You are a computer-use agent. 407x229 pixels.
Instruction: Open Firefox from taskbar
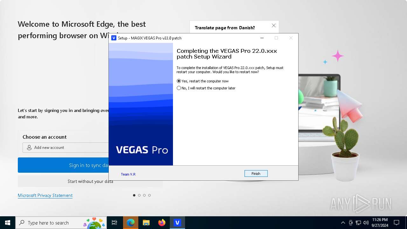point(162,223)
